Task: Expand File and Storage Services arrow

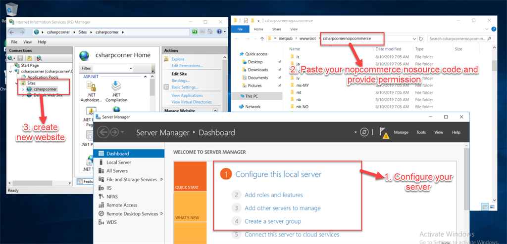Action: (x=161, y=179)
